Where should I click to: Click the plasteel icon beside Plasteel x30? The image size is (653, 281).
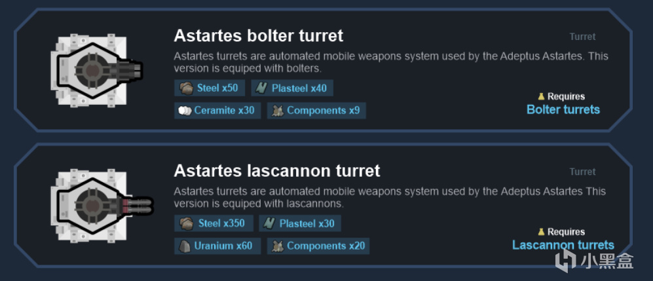click(x=270, y=223)
